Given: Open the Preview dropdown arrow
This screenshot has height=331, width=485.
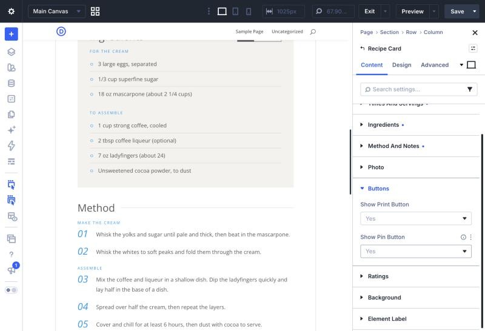Looking at the screenshot, I should pyautogui.click(x=434, y=12).
